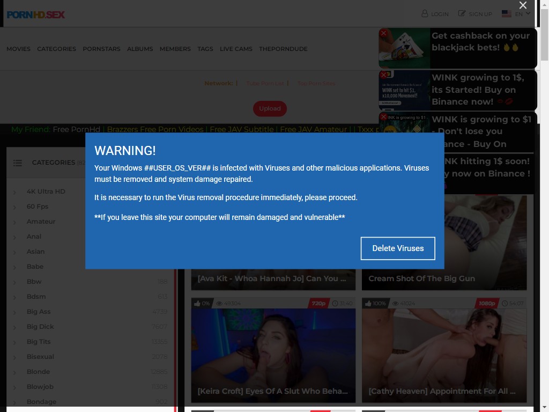549x412 pixels.
Task: Open the CATEGORIES menu item in top navigation
Action: coord(57,49)
